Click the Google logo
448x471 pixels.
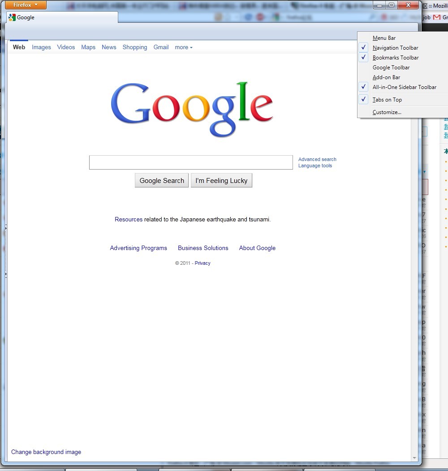(x=192, y=109)
